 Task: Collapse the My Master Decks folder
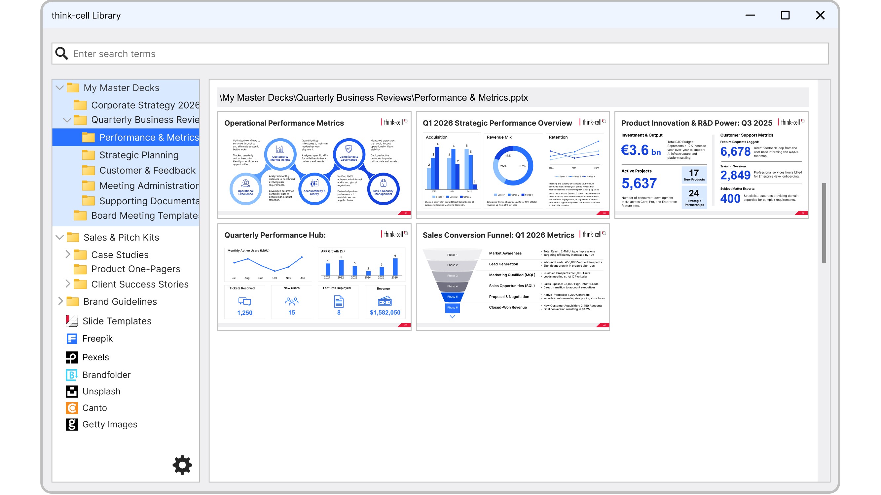click(60, 88)
